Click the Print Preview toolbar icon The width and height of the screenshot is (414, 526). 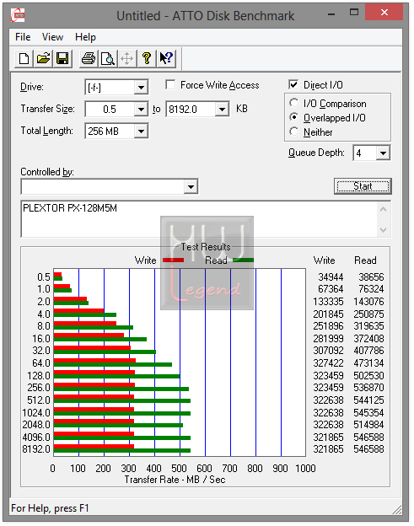(108, 58)
